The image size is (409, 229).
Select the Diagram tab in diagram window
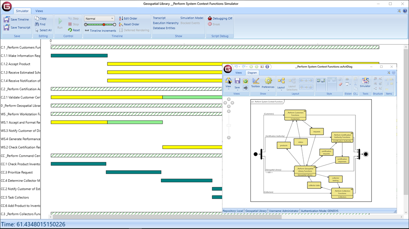click(x=252, y=73)
